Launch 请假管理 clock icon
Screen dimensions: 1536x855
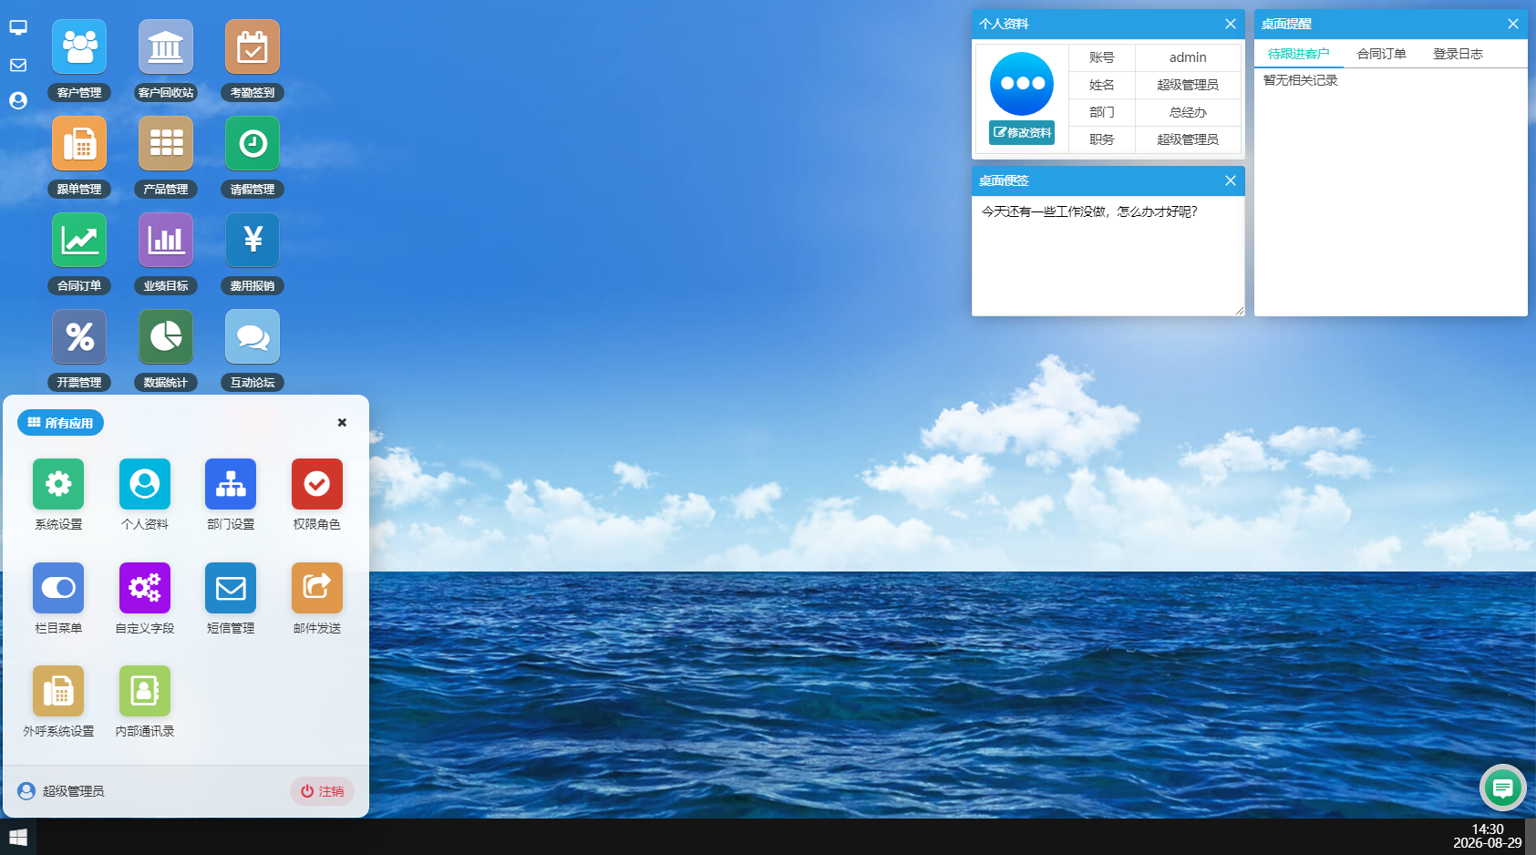[253, 143]
